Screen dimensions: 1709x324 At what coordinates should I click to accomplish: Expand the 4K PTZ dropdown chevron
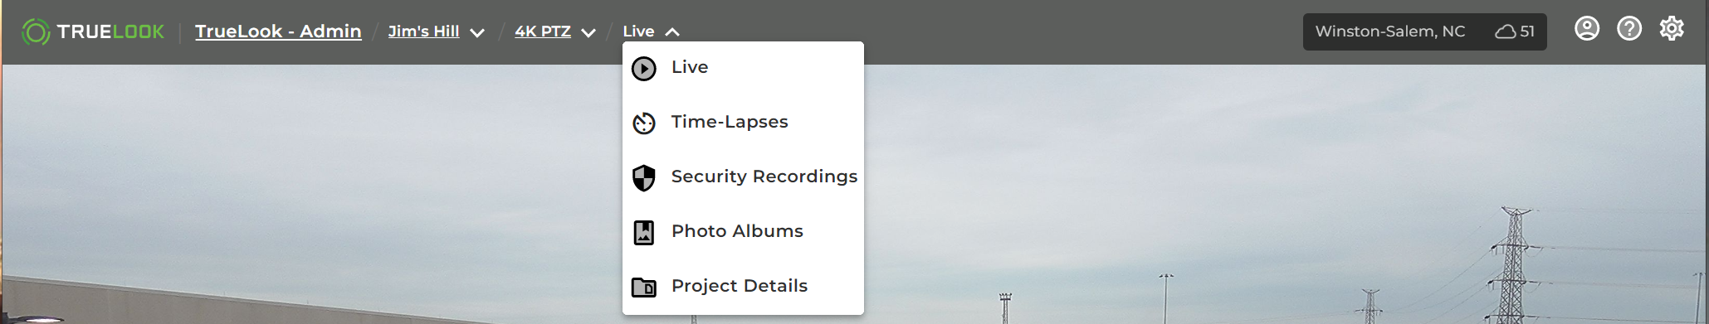point(588,32)
